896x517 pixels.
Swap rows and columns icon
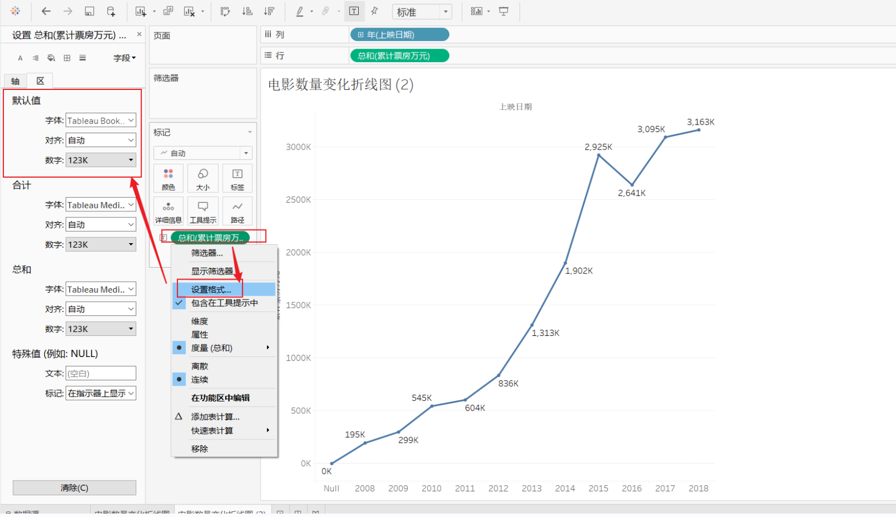(x=225, y=11)
